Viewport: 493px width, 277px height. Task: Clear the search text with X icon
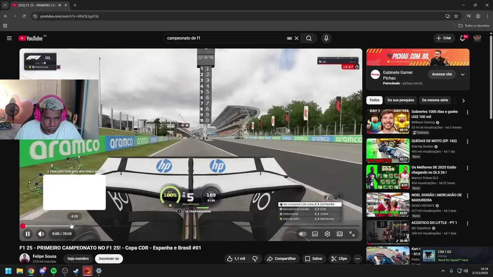click(297, 38)
